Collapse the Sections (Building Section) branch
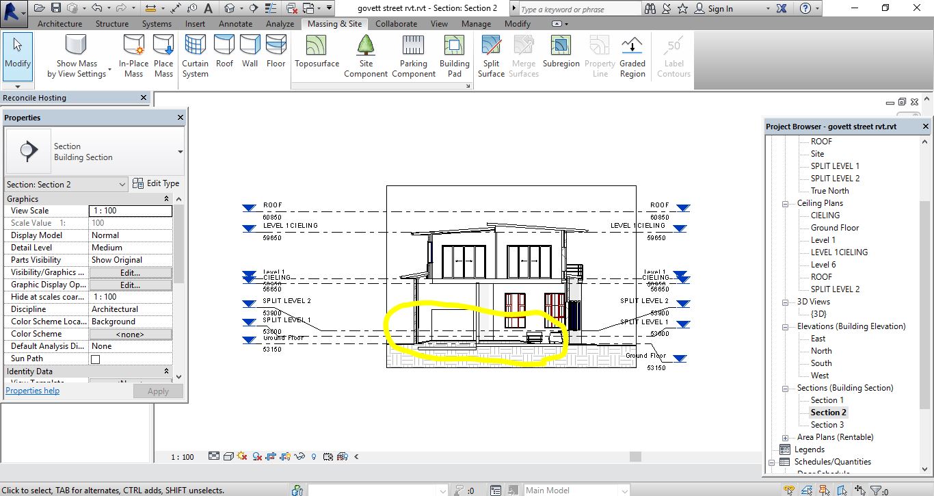The width and height of the screenshot is (934, 496). [x=786, y=387]
